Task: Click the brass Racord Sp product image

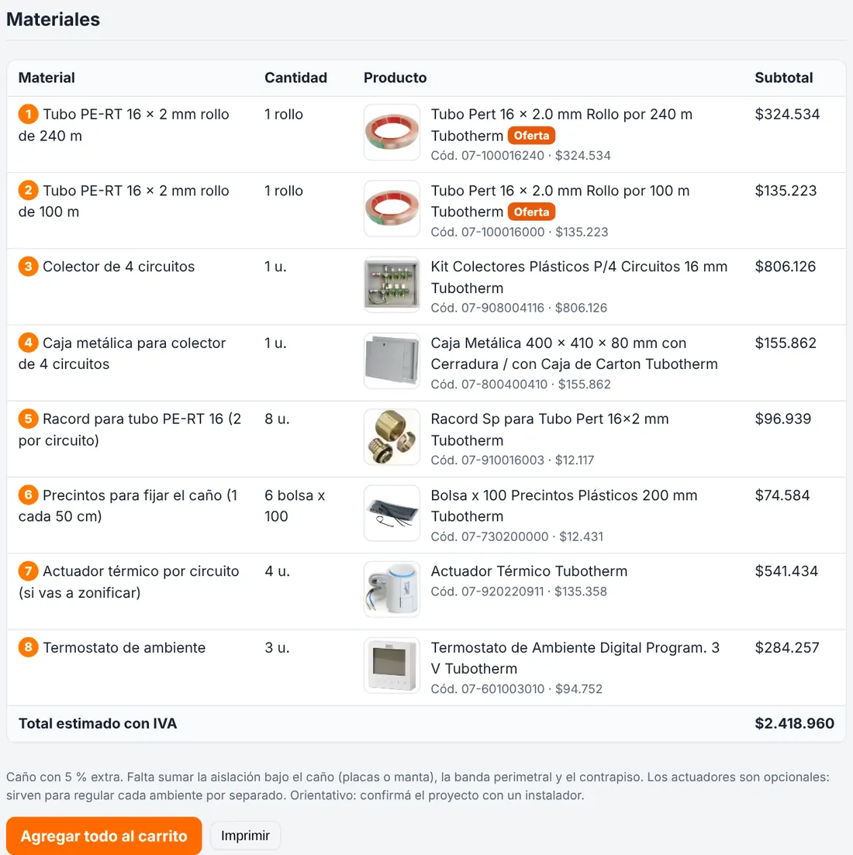Action: pos(392,436)
